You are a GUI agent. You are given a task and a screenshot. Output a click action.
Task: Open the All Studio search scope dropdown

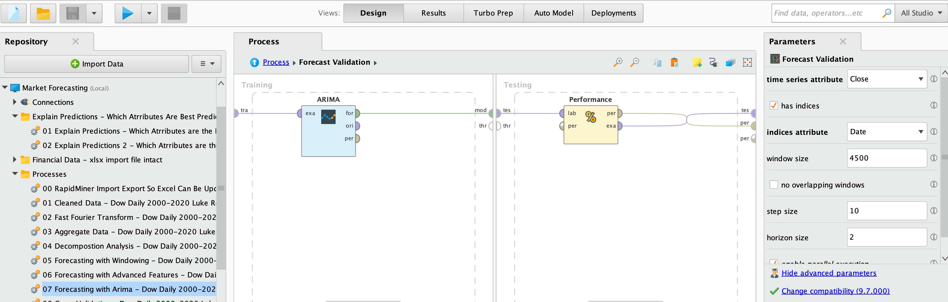(x=921, y=13)
